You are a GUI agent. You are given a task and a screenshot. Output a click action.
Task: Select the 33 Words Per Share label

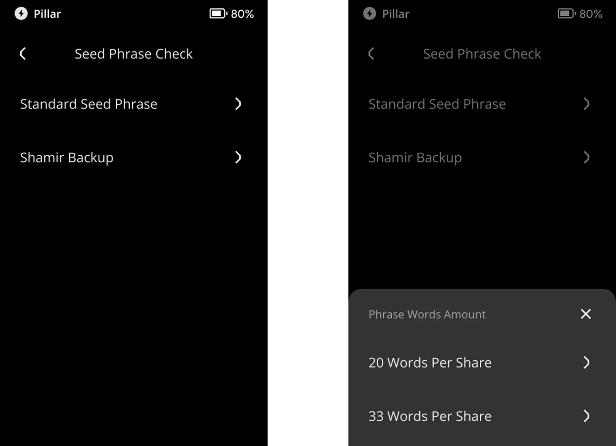click(x=430, y=416)
